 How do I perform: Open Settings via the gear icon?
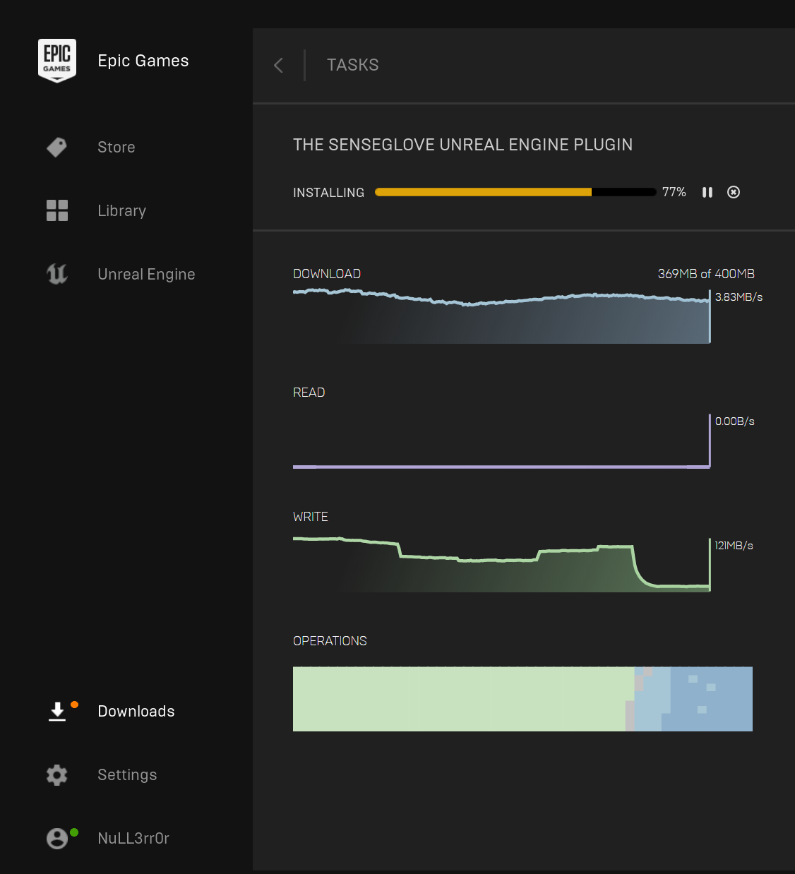tap(56, 774)
